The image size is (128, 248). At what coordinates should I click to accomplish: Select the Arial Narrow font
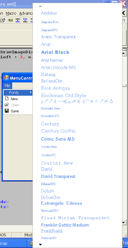coord(52,60)
